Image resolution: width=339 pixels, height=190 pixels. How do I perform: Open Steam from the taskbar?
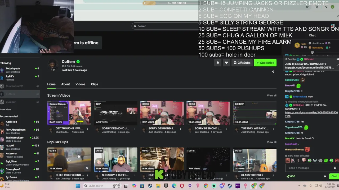click(x=150, y=186)
